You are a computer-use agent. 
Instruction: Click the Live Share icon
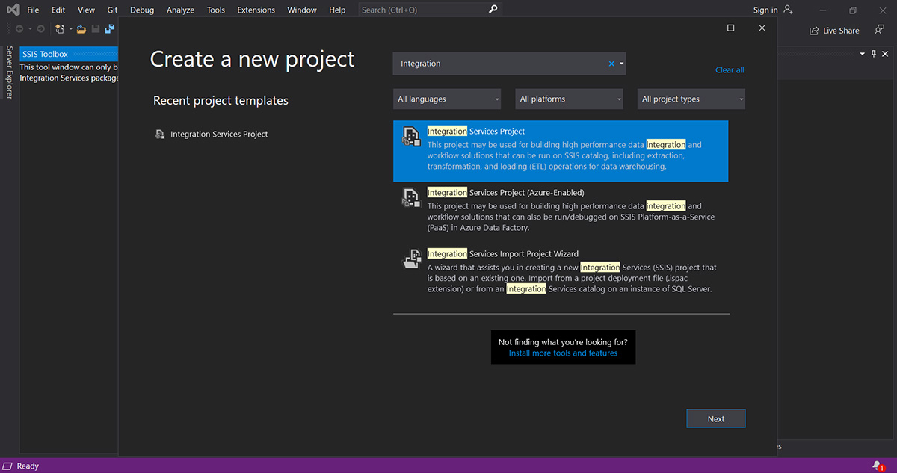814,31
